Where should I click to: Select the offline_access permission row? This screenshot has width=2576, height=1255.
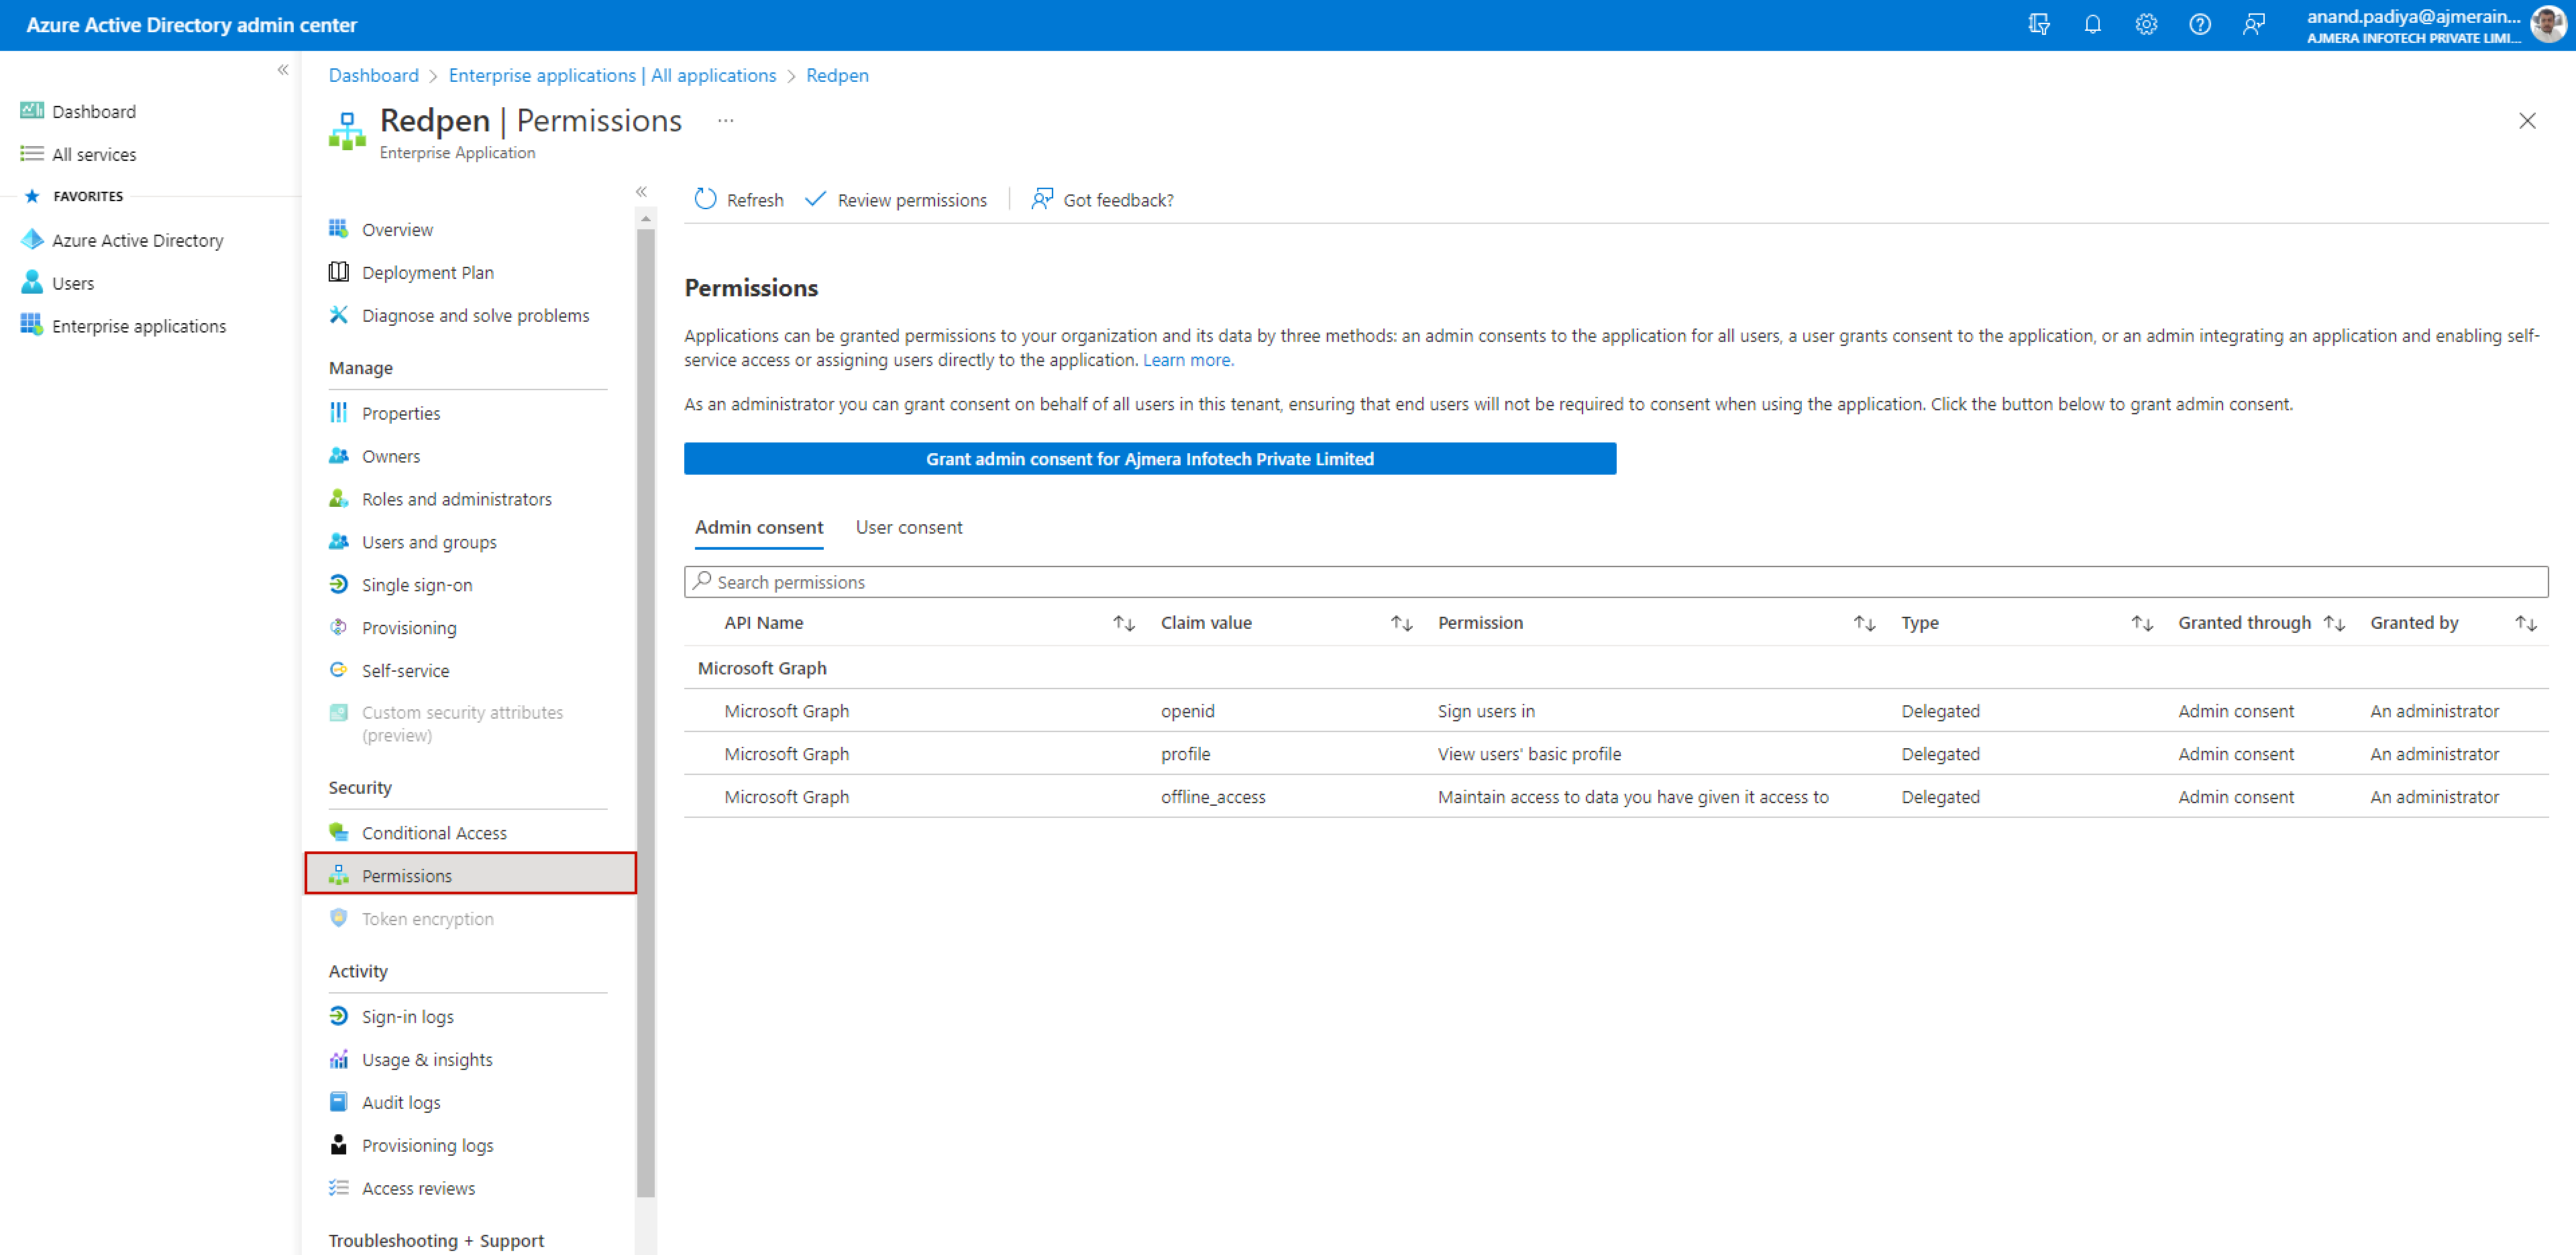[1616, 796]
